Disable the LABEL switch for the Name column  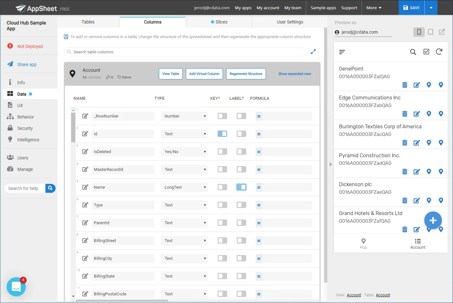[x=241, y=187]
